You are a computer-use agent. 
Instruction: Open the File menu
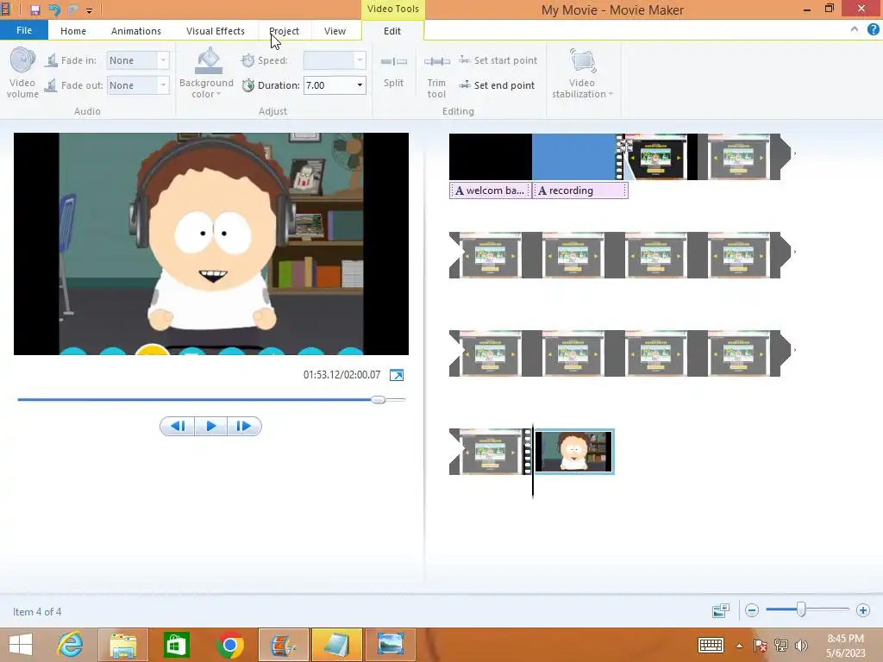pos(24,30)
